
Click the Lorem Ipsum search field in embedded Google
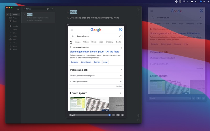tap(96, 36)
